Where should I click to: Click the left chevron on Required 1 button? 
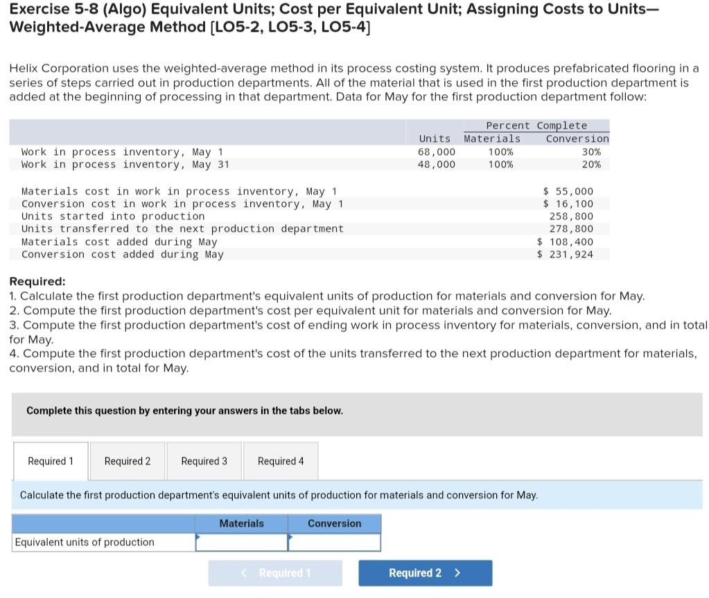point(243,572)
